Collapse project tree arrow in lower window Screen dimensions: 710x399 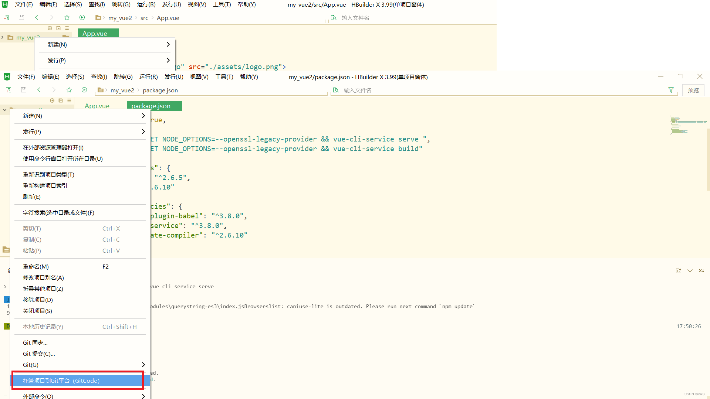coord(5,110)
